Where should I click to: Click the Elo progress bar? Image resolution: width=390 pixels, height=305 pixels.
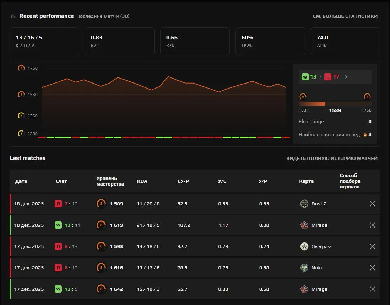(x=335, y=104)
